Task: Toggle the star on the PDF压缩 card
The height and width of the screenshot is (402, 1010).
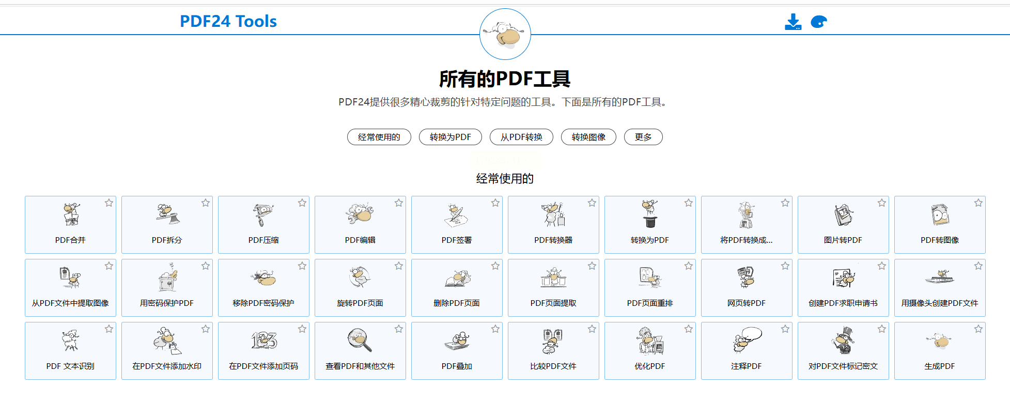Action: [x=302, y=203]
